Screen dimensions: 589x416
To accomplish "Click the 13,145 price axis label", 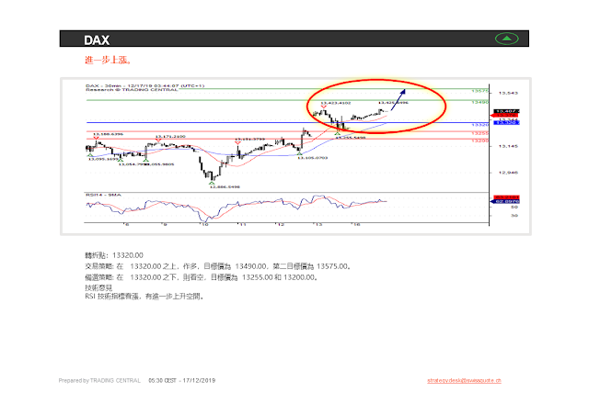I will (508, 146).
